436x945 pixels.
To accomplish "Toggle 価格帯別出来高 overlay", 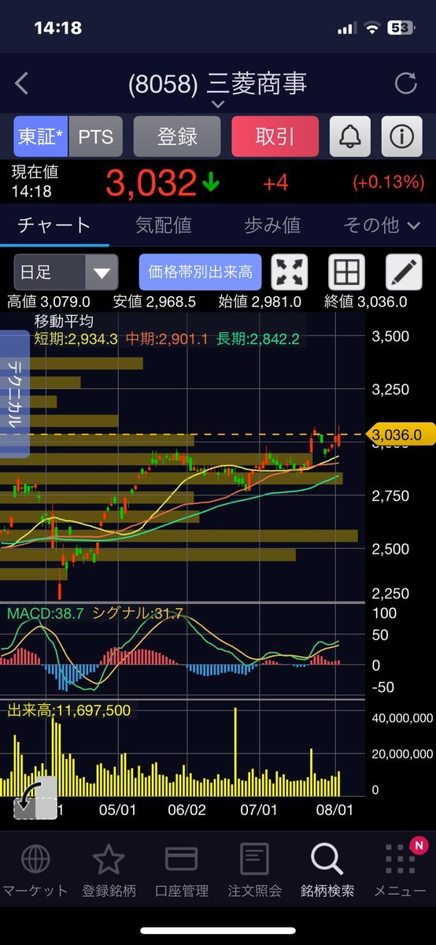I will (x=201, y=272).
